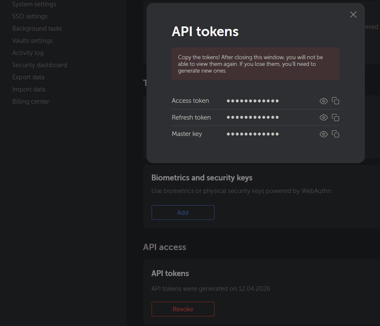Viewport: 380px width, 326px height.
Task: Show the Refresh token value
Action: [x=323, y=117]
